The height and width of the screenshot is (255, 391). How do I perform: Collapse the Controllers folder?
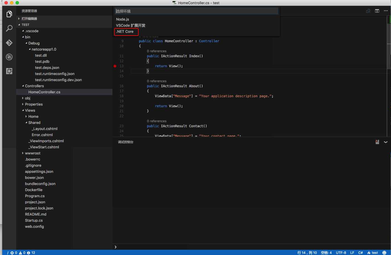click(34, 86)
